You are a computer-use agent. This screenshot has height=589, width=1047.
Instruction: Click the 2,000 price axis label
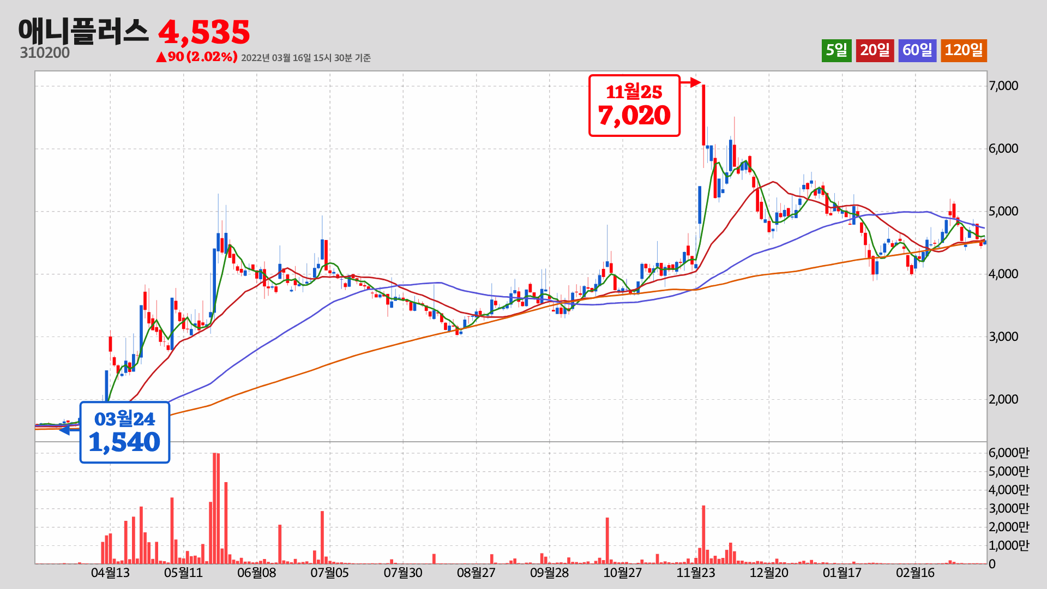(1003, 399)
